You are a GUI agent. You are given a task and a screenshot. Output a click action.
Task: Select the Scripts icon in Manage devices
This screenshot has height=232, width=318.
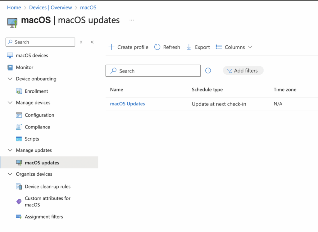[x=19, y=139]
